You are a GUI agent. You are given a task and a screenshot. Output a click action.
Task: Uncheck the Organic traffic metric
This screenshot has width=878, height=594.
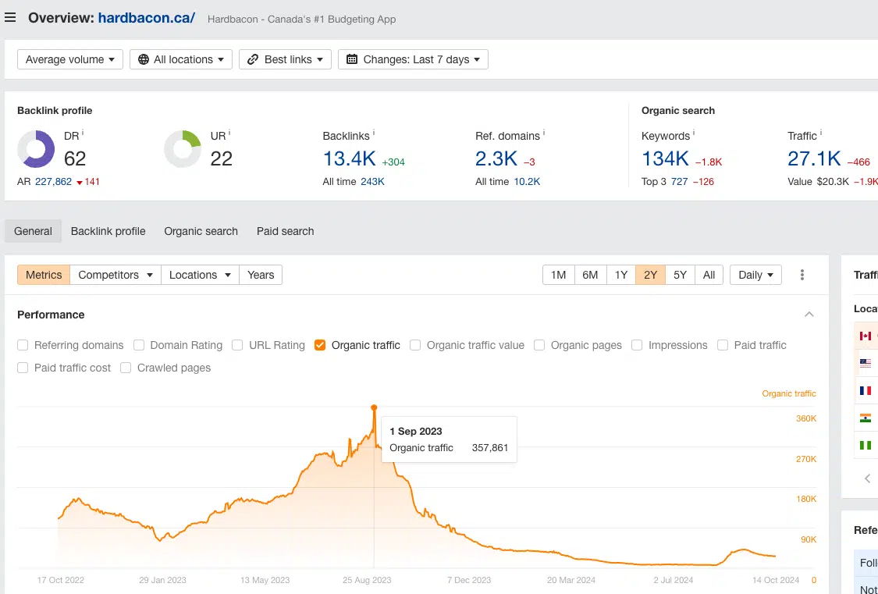(319, 345)
